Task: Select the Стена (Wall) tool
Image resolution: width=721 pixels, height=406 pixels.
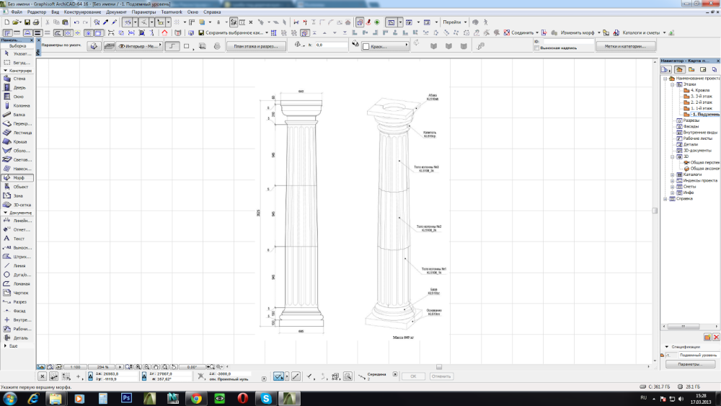Action: pos(18,79)
